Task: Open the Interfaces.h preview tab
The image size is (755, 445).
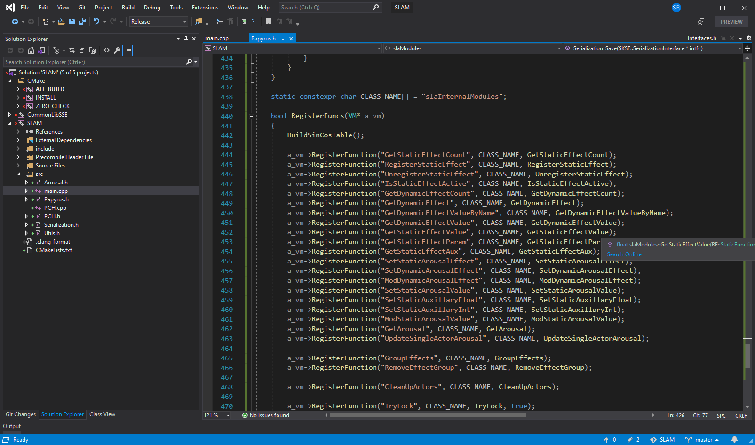Action: [x=701, y=39]
